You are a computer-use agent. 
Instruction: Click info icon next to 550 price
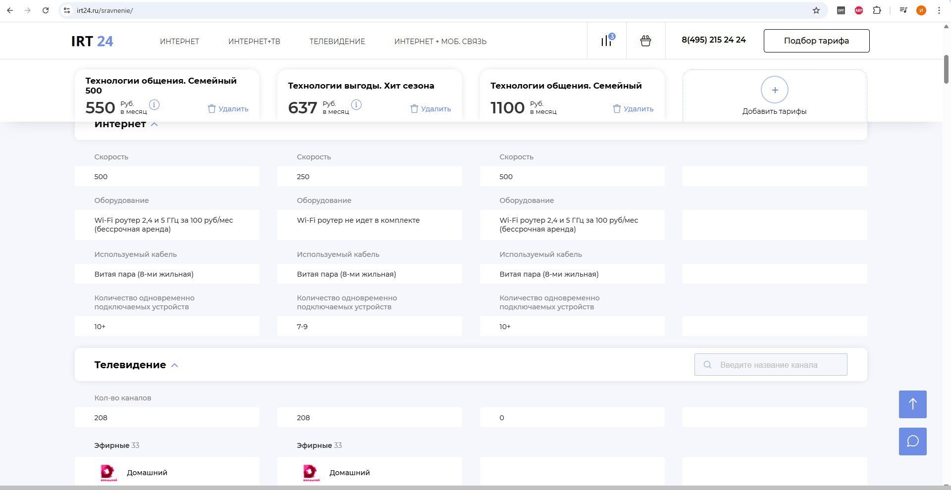tap(154, 105)
